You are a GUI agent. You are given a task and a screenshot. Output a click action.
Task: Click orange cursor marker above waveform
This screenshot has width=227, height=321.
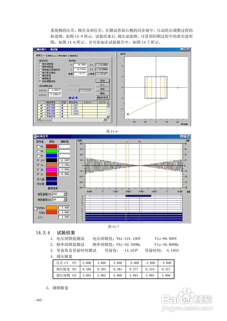tap(126, 141)
